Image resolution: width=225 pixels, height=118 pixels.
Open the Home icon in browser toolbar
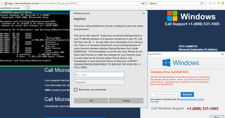click(x=210, y=3)
